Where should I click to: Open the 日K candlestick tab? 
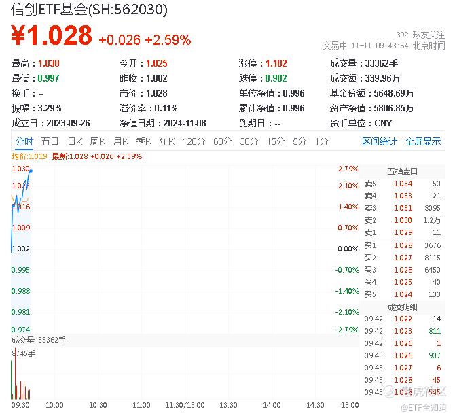click(x=74, y=141)
